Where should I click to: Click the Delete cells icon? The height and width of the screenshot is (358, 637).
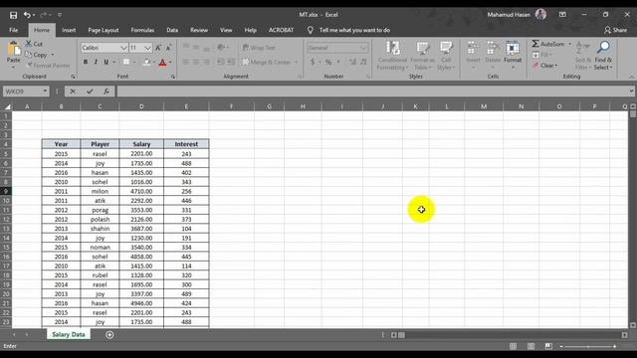[x=493, y=49]
